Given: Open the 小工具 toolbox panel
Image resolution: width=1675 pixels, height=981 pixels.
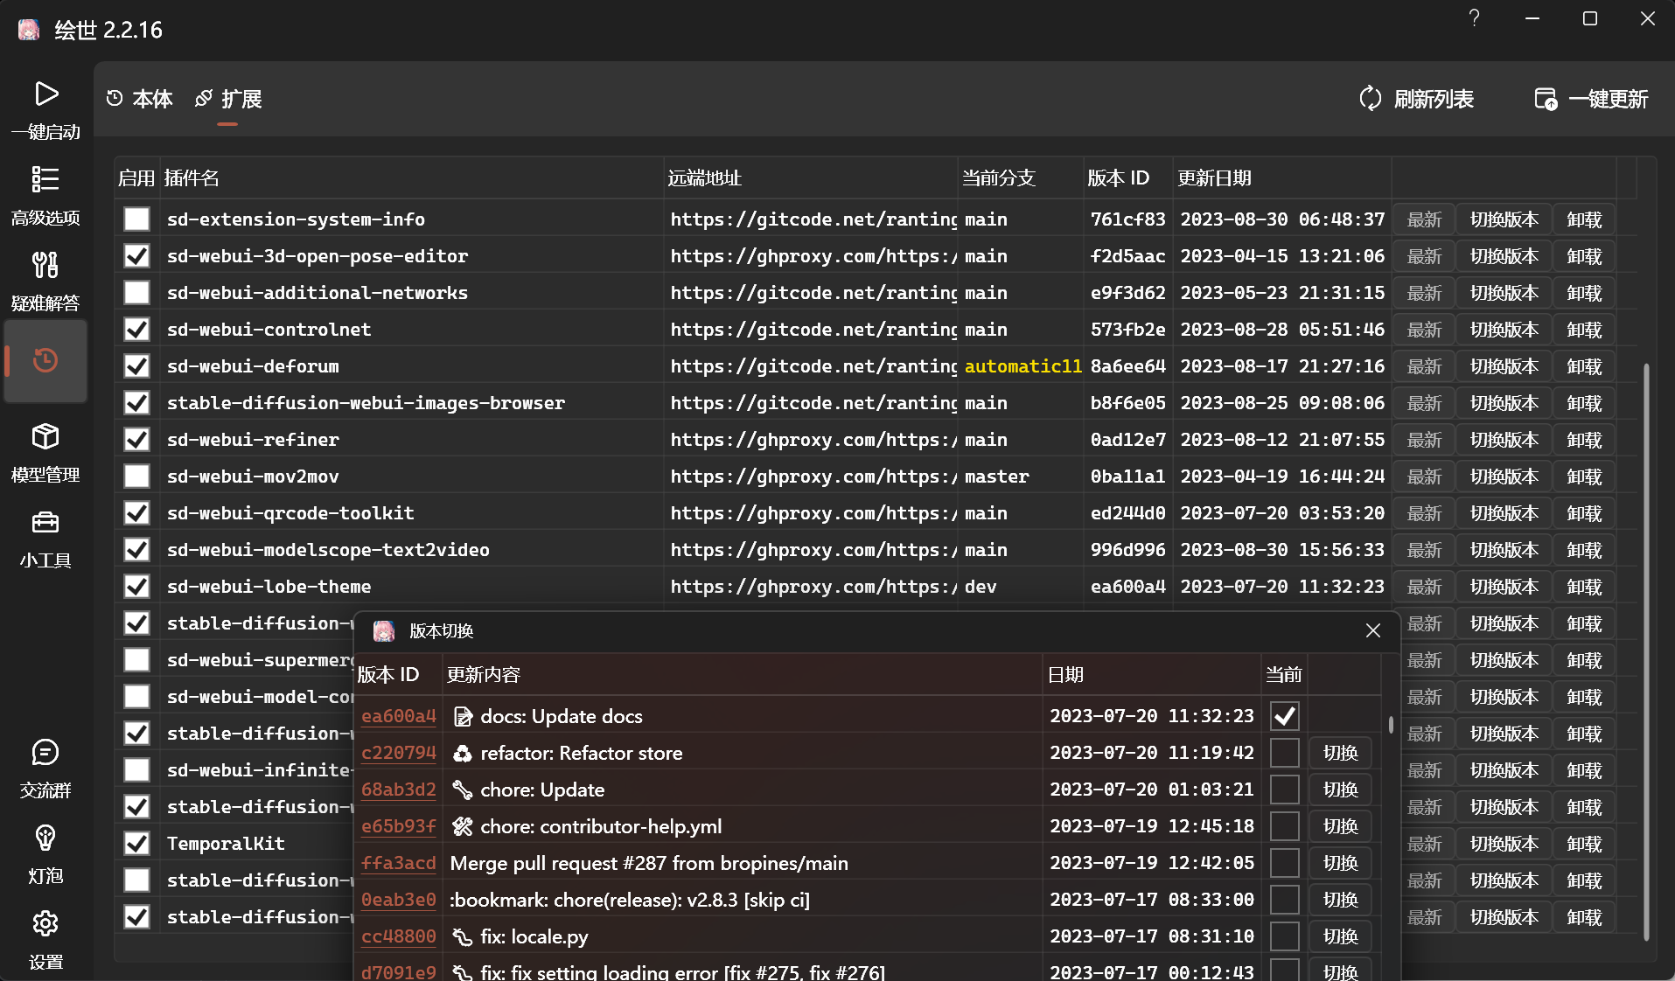Looking at the screenshot, I should click(x=45, y=523).
